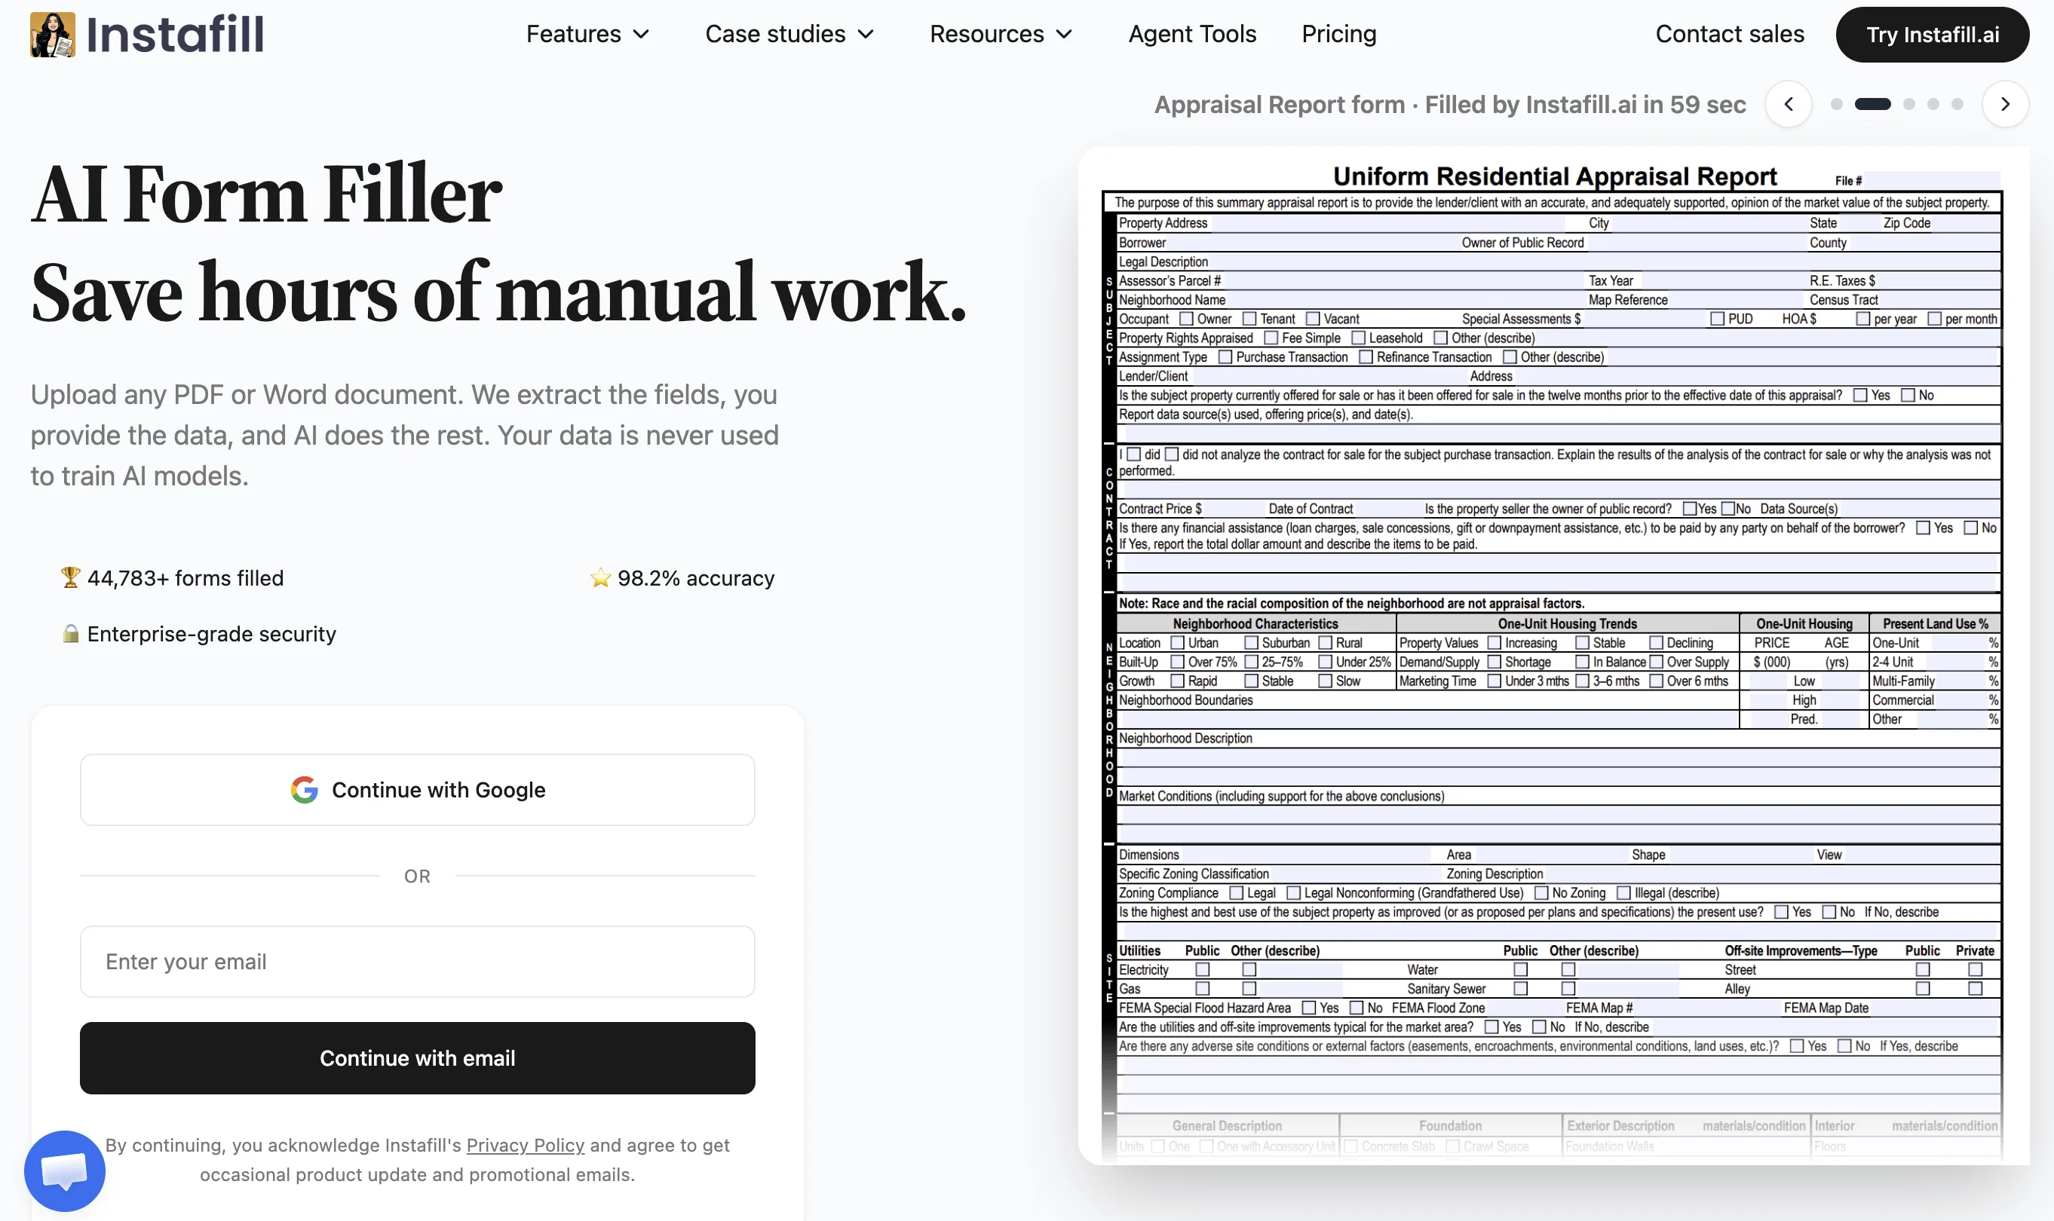Screen dimensions: 2054x1221
Task: Click the Try Instafill.ai button
Action: (x=1932, y=35)
